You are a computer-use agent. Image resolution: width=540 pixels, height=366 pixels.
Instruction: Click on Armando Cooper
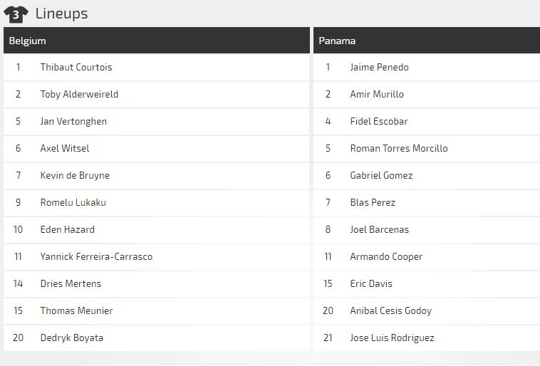pyautogui.click(x=386, y=257)
